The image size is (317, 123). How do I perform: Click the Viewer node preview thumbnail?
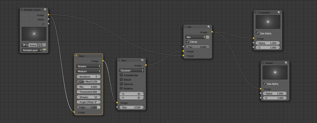[275, 73]
